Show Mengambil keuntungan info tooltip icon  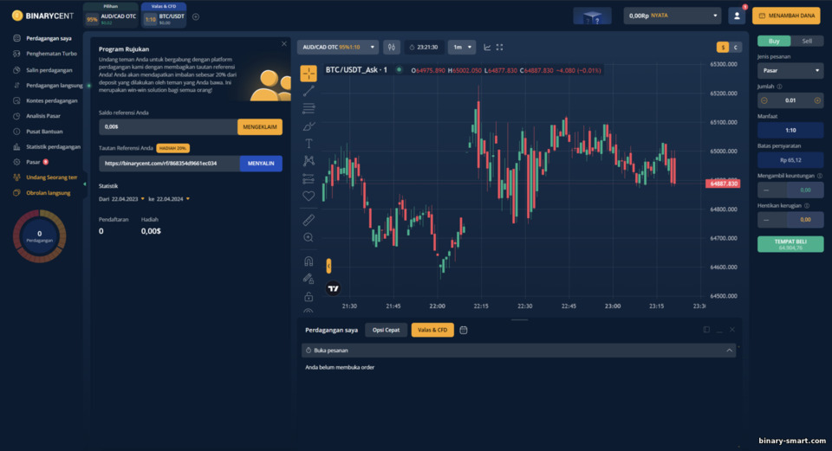(x=820, y=176)
